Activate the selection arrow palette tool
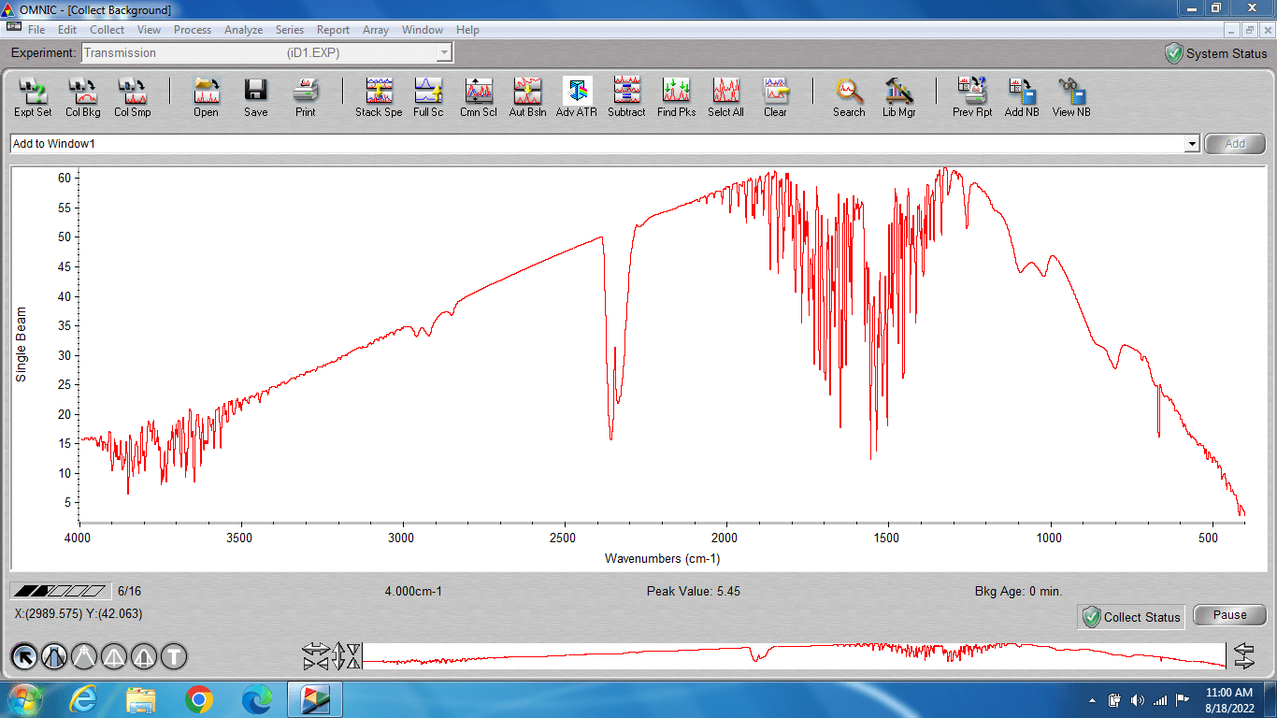The height and width of the screenshot is (718, 1277). [x=24, y=657]
